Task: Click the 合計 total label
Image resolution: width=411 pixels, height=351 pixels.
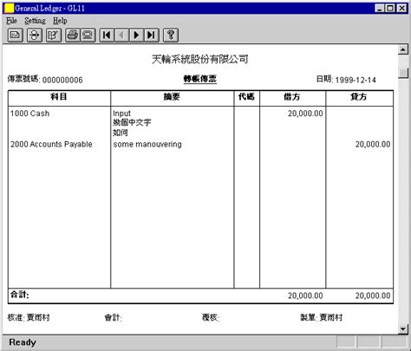Action: click(x=20, y=295)
